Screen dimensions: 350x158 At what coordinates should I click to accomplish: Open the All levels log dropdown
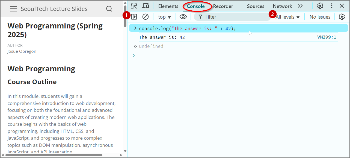[287, 17]
